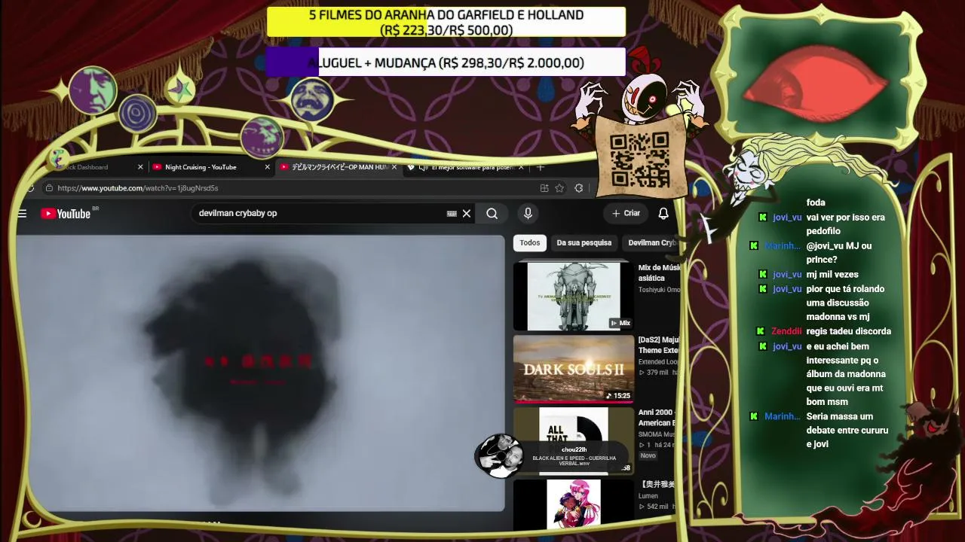Open the YouTube hamburger guide menu
Viewport: 965px width, 542px height.
pos(22,214)
